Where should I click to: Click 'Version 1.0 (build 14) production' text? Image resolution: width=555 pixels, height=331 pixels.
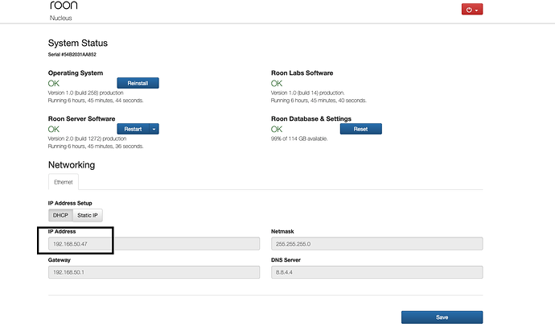(x=308, y=93)
